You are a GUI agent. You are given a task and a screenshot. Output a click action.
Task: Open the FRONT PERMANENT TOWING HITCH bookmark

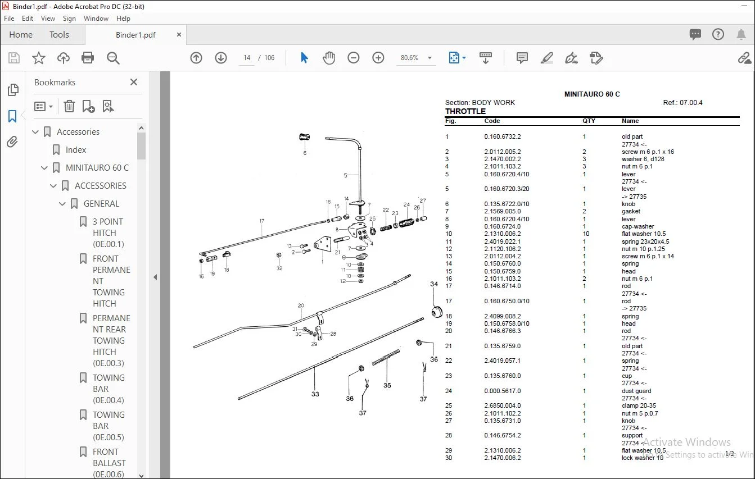pos(111,281)
